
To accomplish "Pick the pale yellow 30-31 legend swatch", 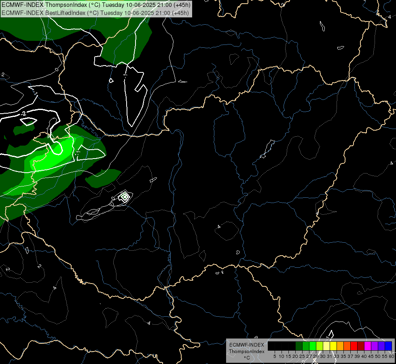I will [326, 346].
